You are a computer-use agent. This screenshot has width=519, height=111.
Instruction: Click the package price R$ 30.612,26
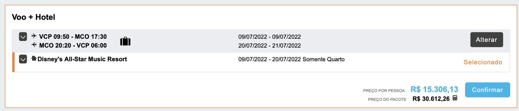(431, 99)
